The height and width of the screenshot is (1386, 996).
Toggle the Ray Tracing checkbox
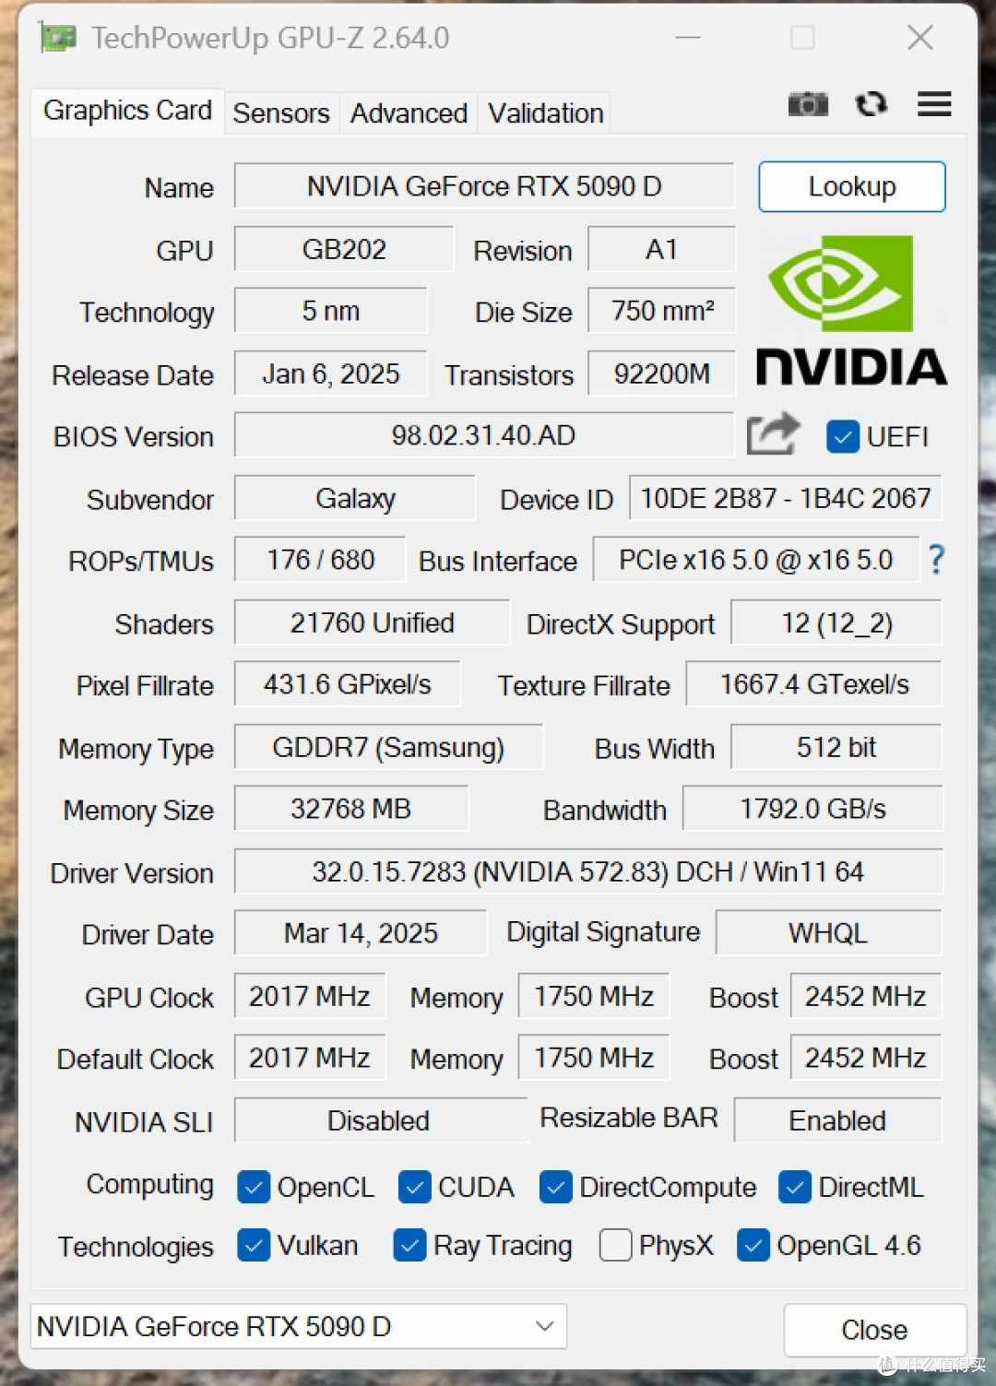tap(409, 1245)
